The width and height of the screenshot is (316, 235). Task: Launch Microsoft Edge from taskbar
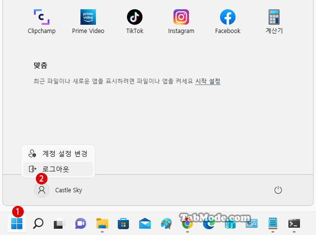[x=209, y=223]
